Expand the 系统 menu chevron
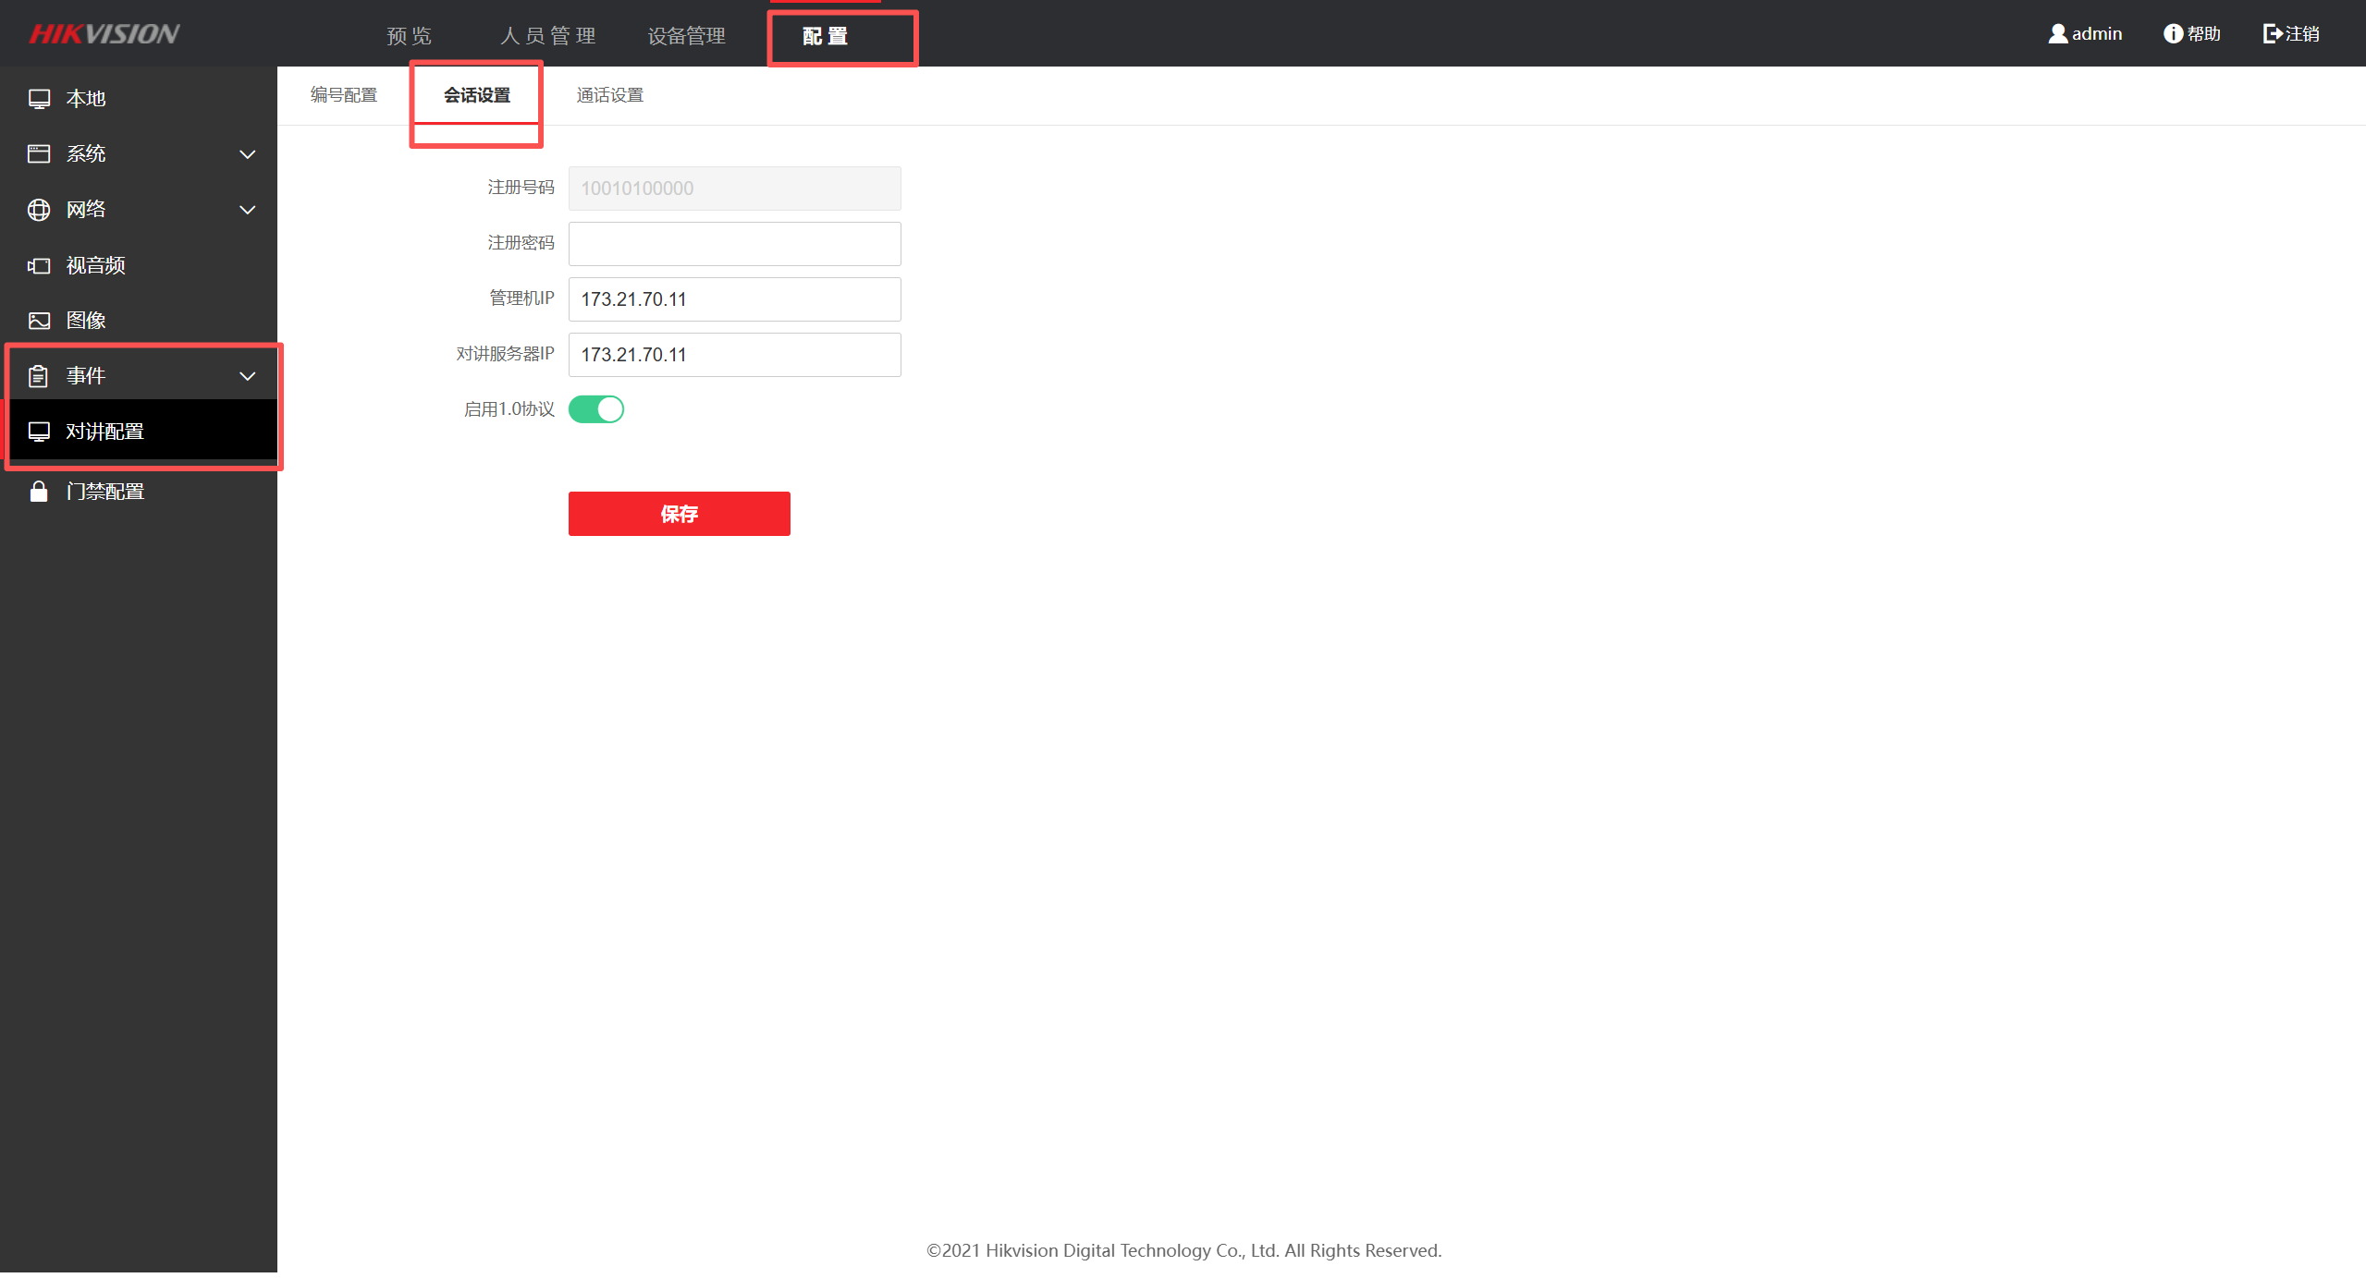Screen dimensions: 2366x1278 pyautogui.click(x=247, y=154)
